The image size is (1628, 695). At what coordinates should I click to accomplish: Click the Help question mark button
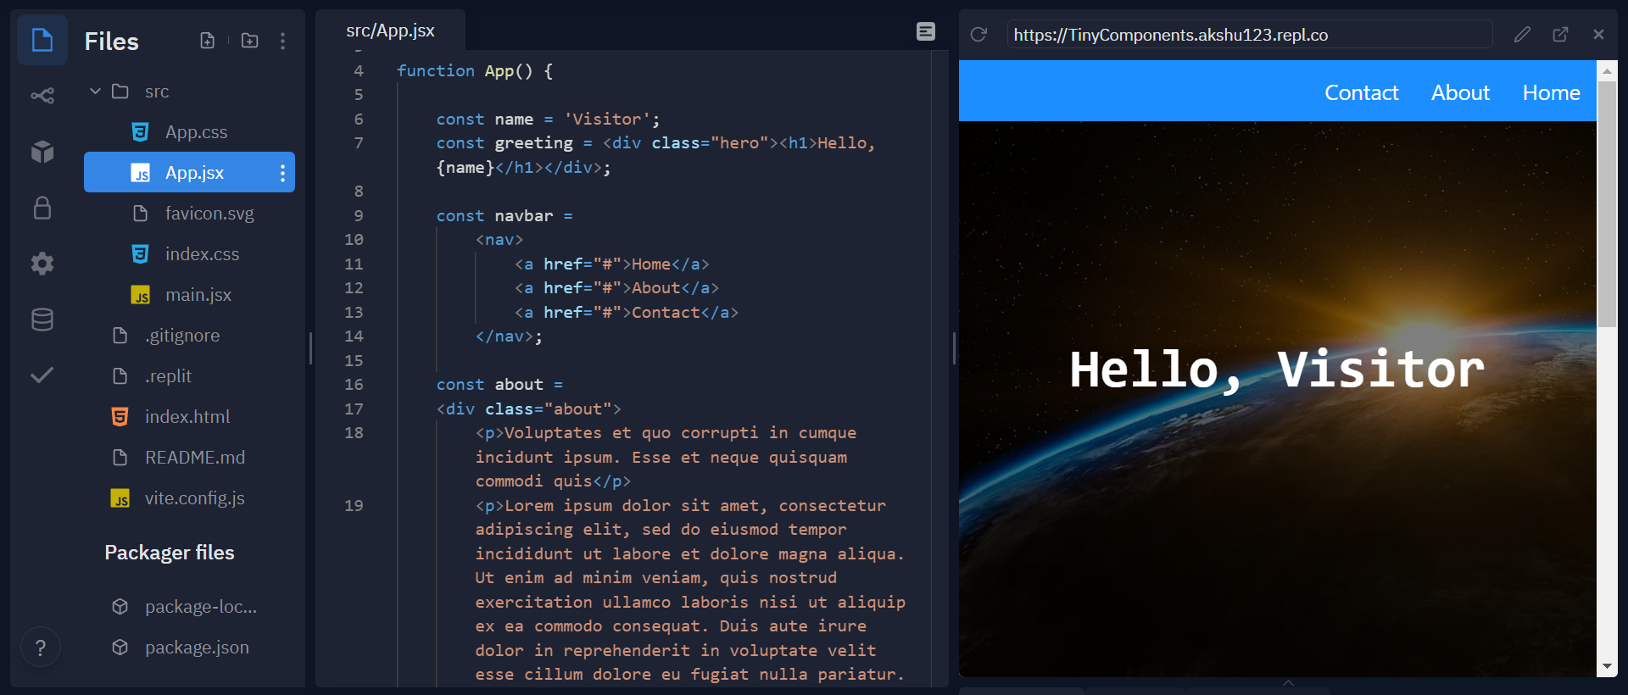coord(41,648)
